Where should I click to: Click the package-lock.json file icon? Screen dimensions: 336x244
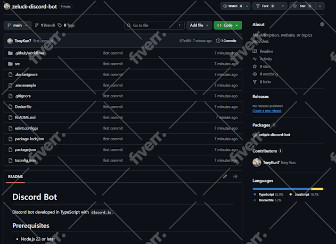(x=10, y=139)
